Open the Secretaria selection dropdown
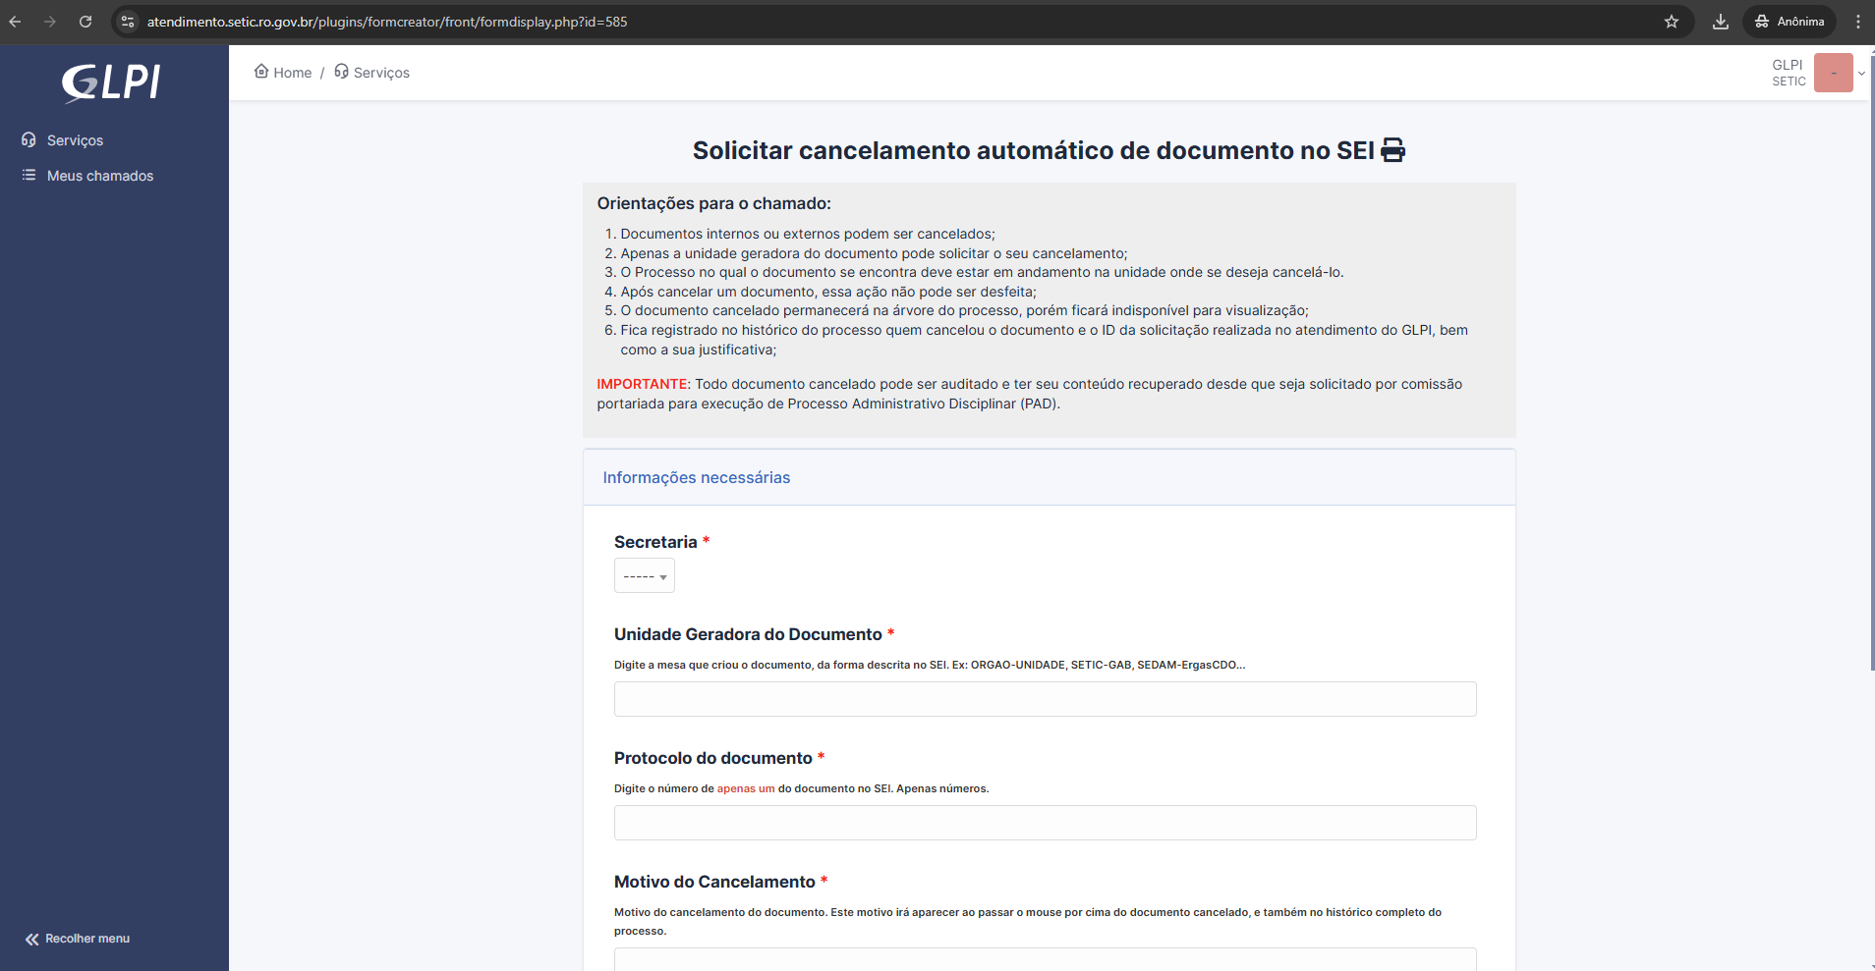Screen dimensions: 1875x971 644,575
